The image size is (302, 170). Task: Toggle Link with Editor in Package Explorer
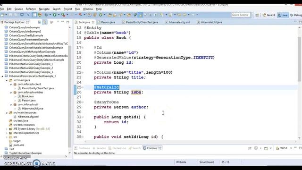click(x=45, y=22)
